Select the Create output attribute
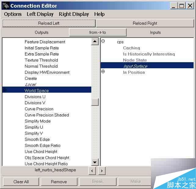The width and height of the screenshot is (196, 189). click(x=31, y=79)
